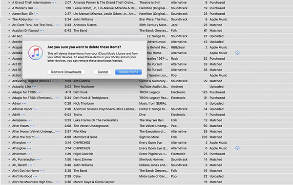
Task: Open options dots for Ain't No Good
Action: [x=35, y=176]
